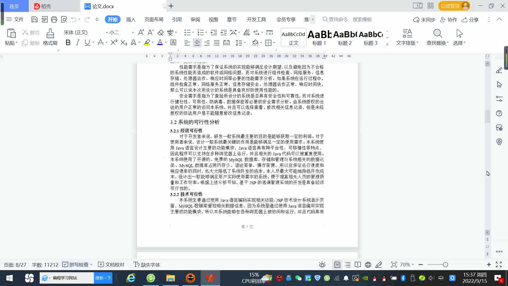Toggle page view layout icon

(x=337, y=265)
